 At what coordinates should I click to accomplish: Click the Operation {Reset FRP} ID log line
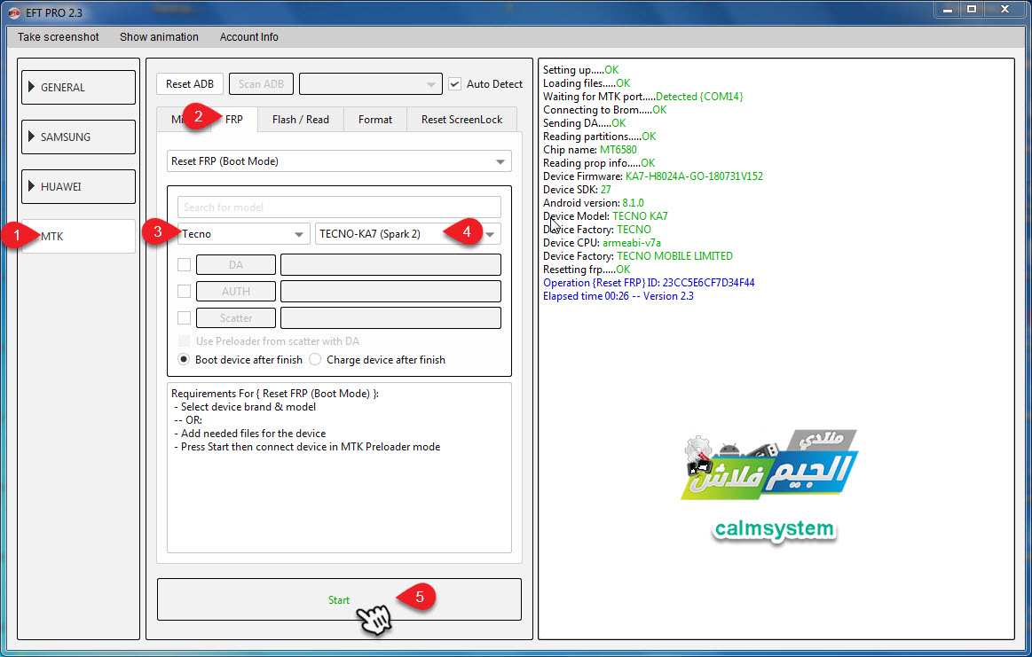(x=649, y=283)
